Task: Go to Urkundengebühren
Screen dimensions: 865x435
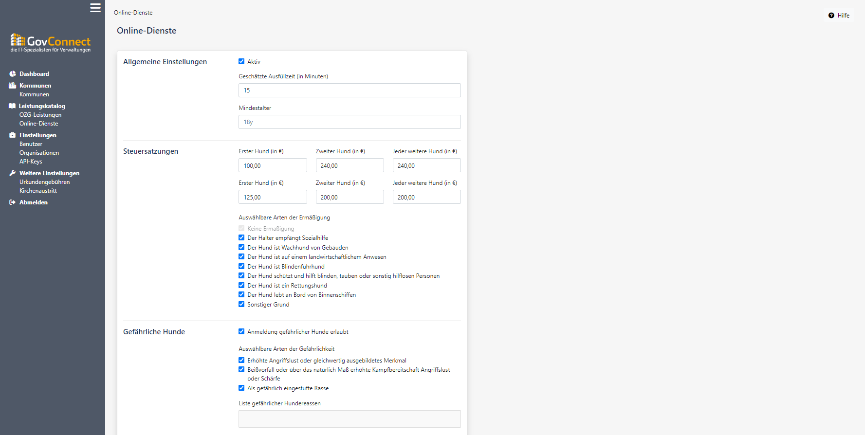Action: coord(44,182)
